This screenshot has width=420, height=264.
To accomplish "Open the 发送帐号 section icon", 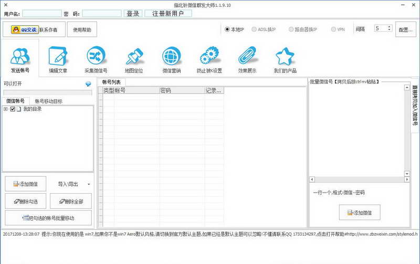I will pos(20,56).
